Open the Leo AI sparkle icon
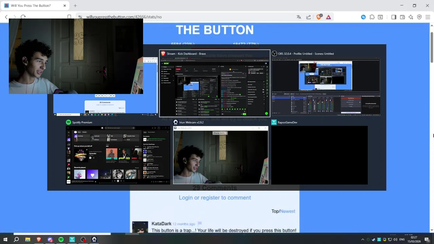The width and height of the screenshot is (434, 244). point(411,17)
